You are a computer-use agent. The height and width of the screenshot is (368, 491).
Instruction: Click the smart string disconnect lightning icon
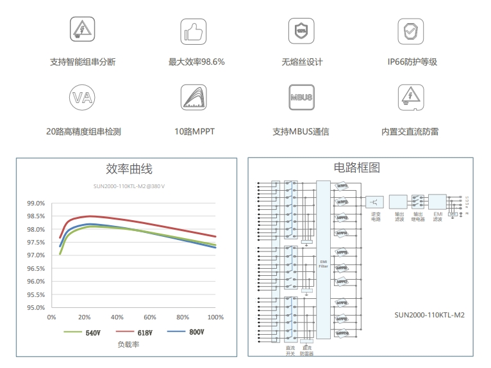[x=83, y=31]
